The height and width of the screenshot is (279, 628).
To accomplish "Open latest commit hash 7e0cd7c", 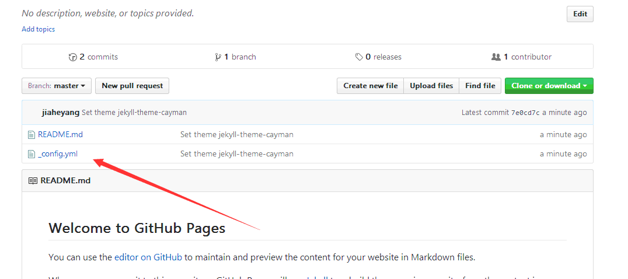I will (525, 113).
